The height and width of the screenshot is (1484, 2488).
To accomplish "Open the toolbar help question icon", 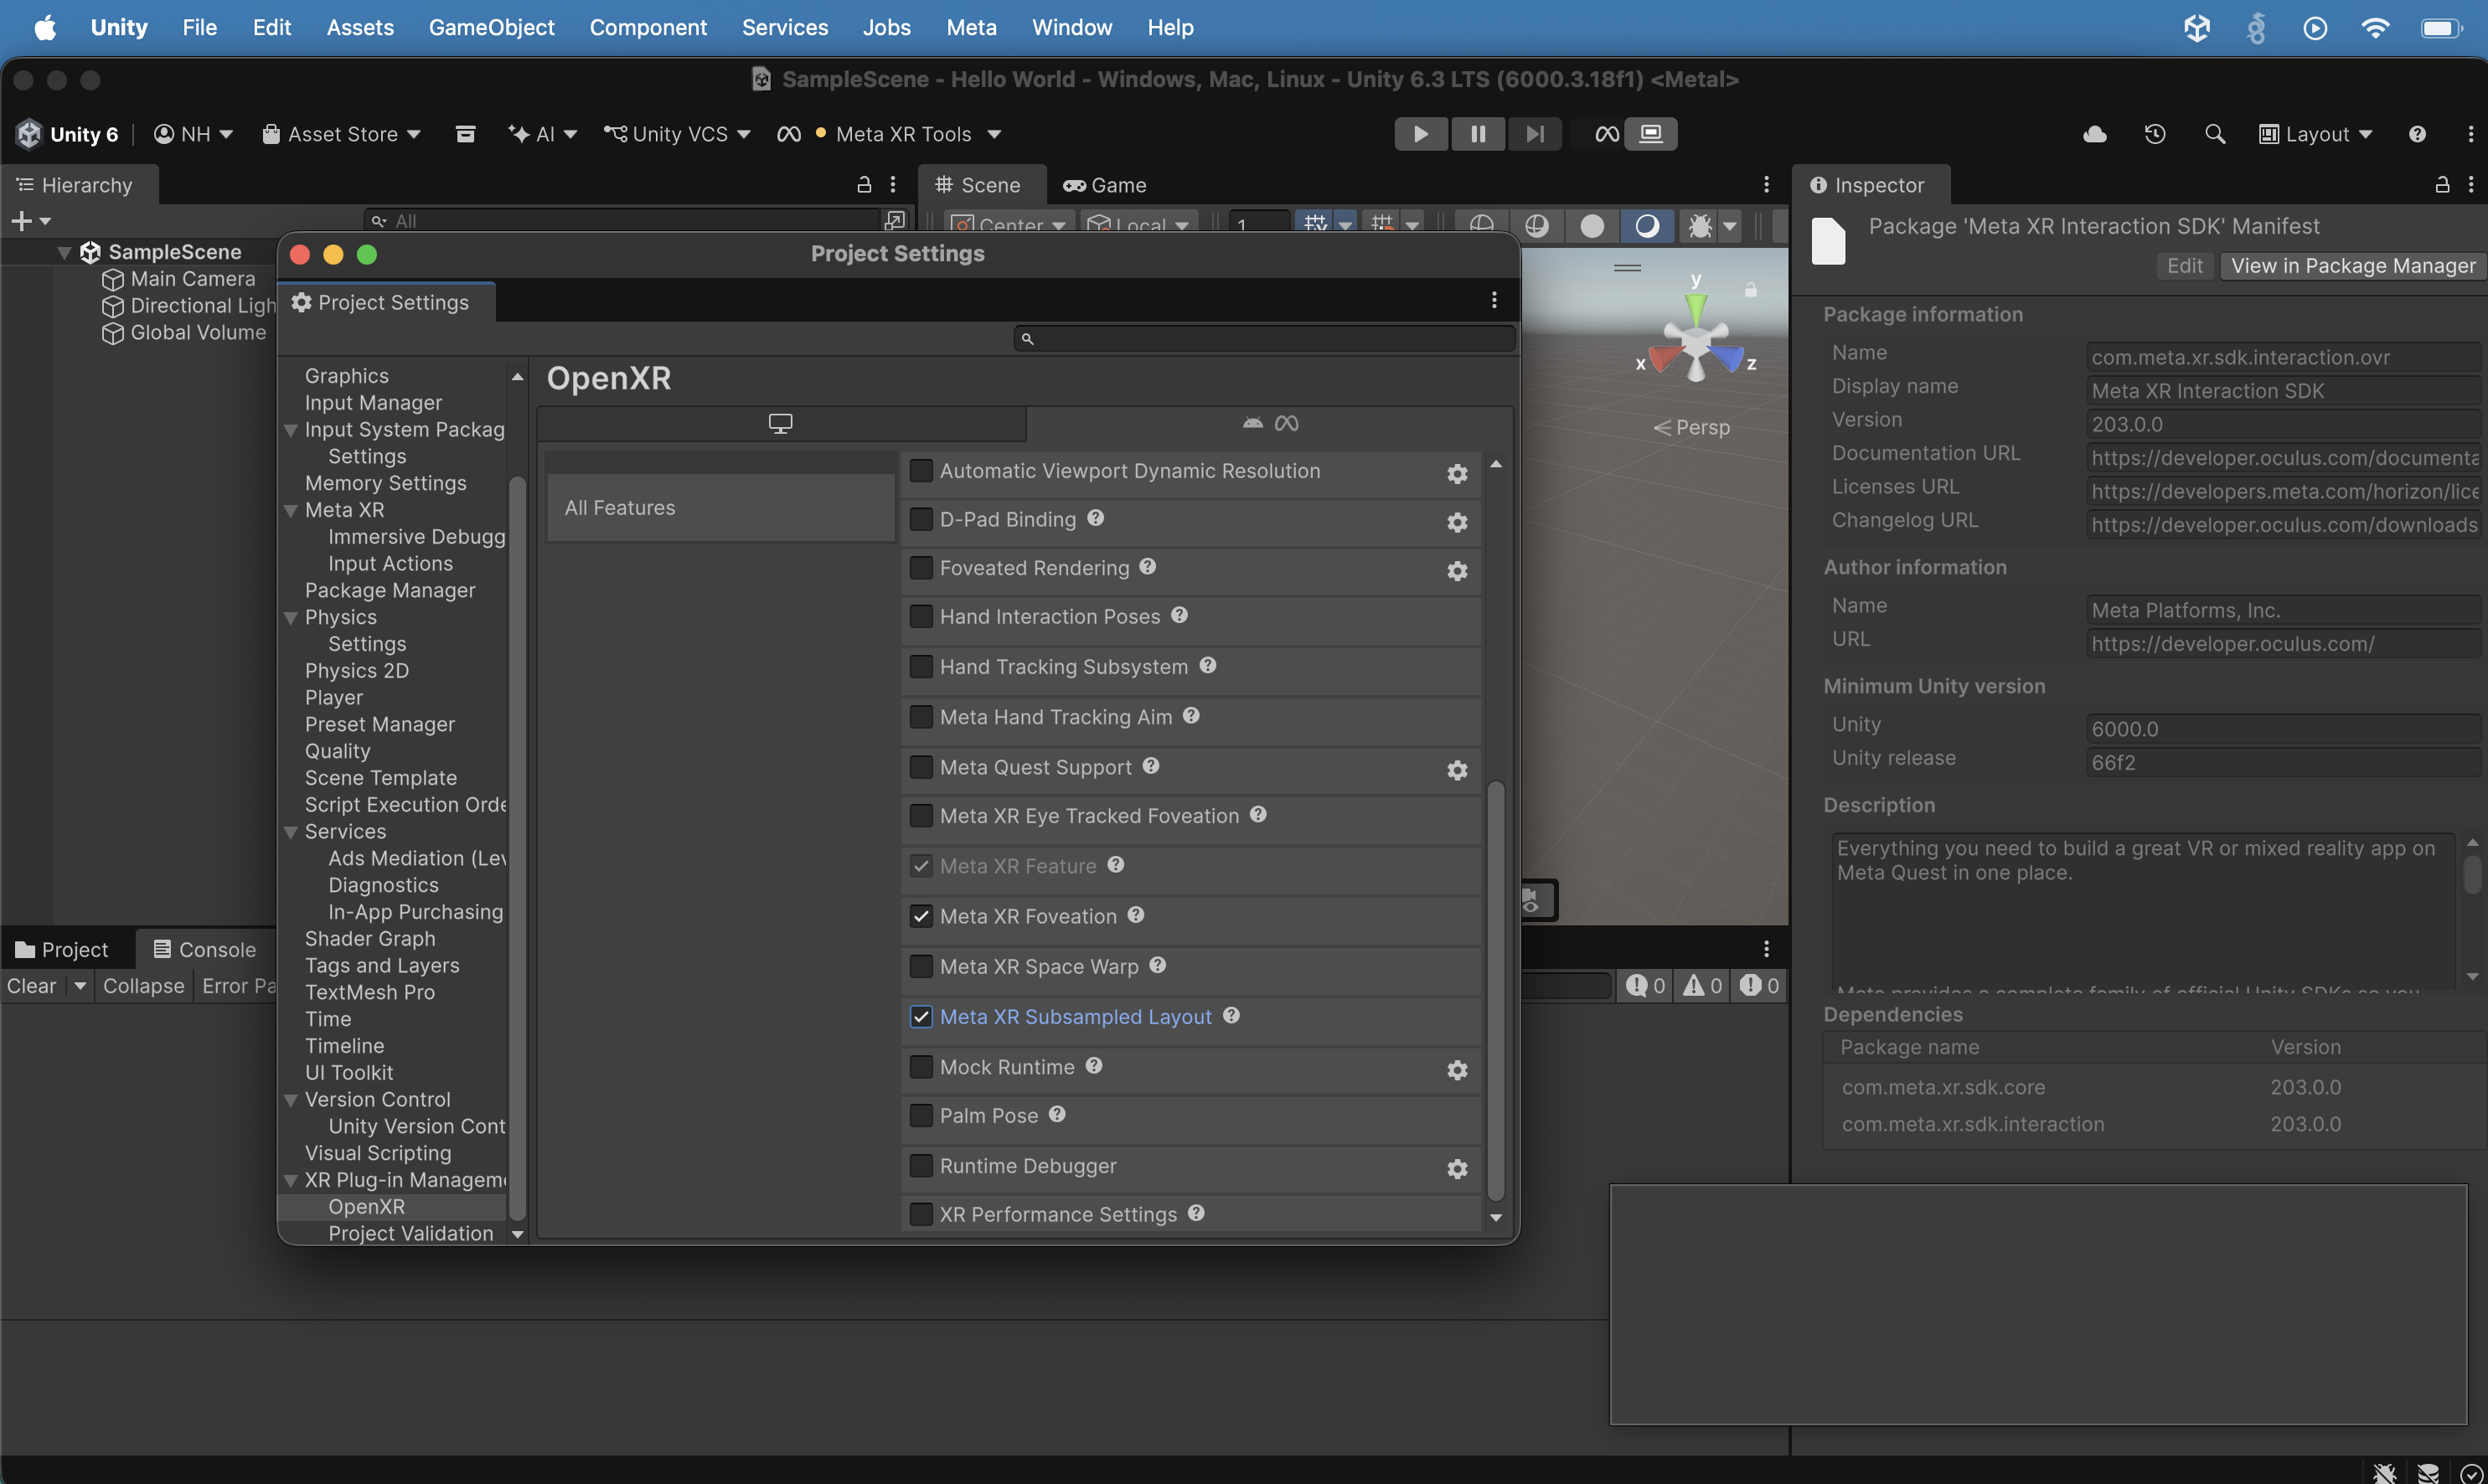I will click(2417, 134).
